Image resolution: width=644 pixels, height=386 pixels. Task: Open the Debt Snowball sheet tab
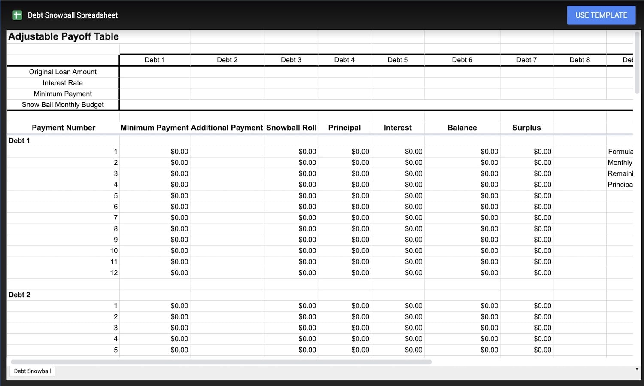pos(32,371)
